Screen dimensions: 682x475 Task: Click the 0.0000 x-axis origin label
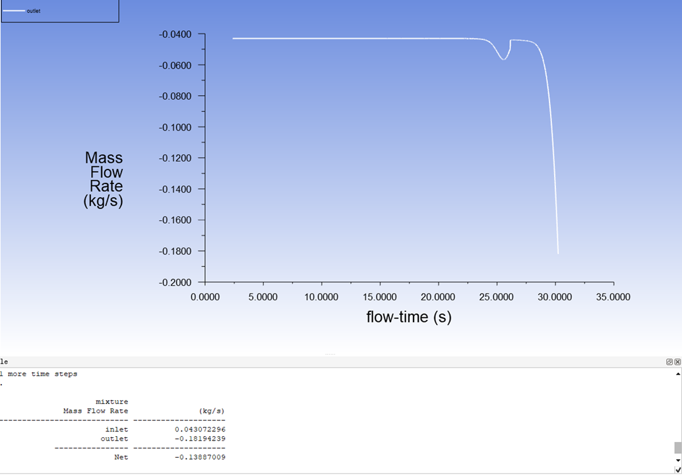204,298
